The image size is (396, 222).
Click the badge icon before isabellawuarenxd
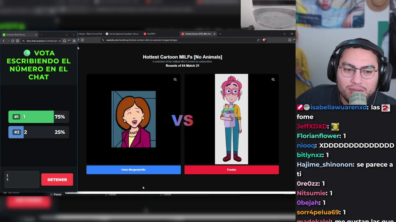pyautogui.click(x=300, y=107)
